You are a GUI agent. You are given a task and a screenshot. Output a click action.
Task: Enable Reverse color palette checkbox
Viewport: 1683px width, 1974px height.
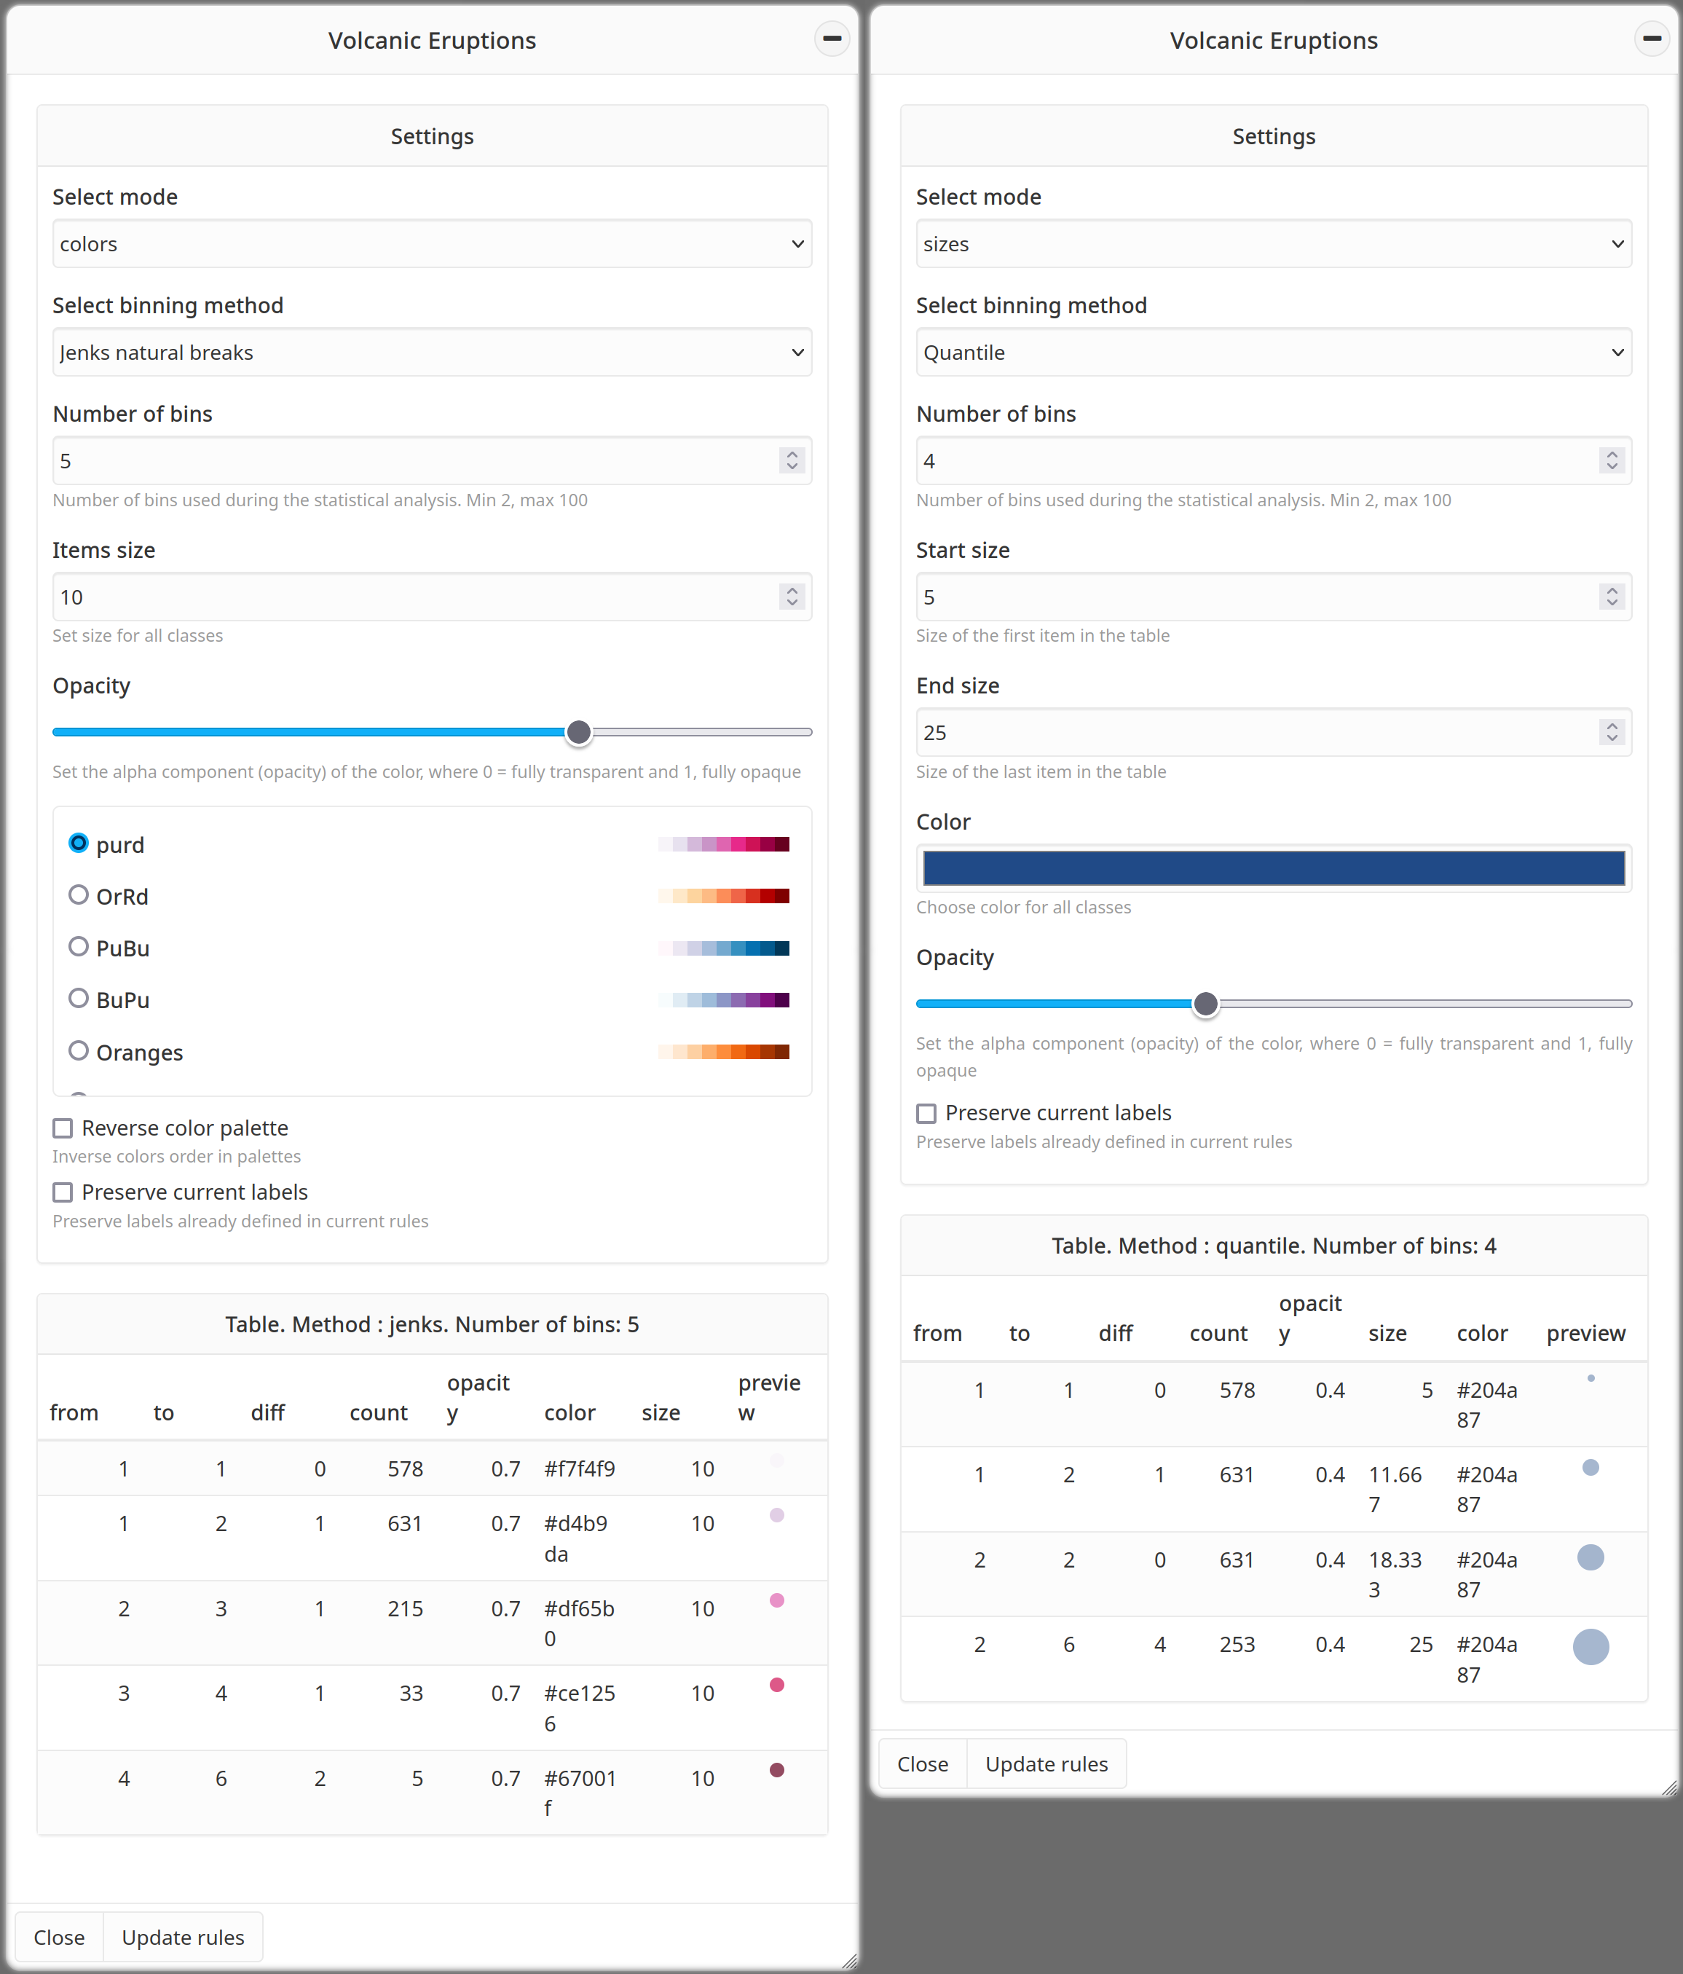pos(63,1129)
